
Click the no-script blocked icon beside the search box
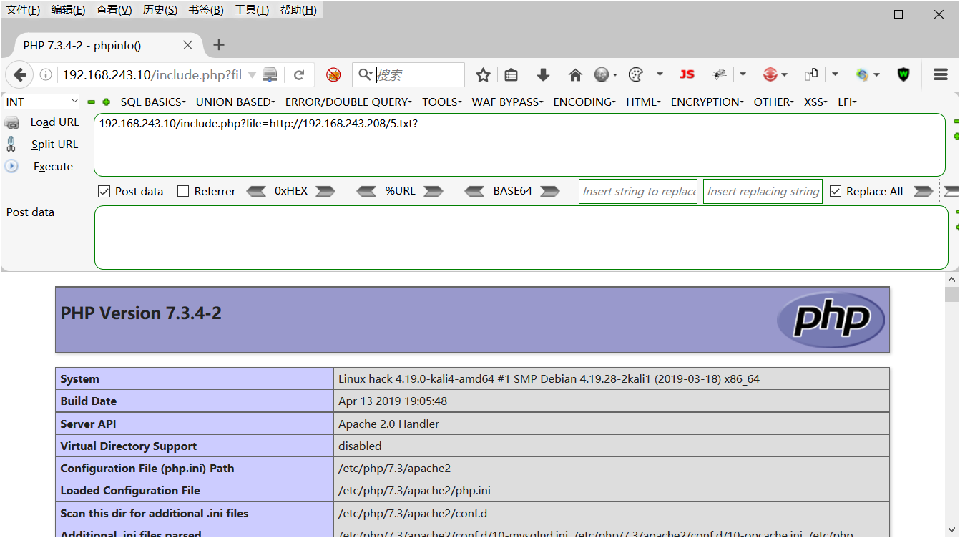(333, 74)
